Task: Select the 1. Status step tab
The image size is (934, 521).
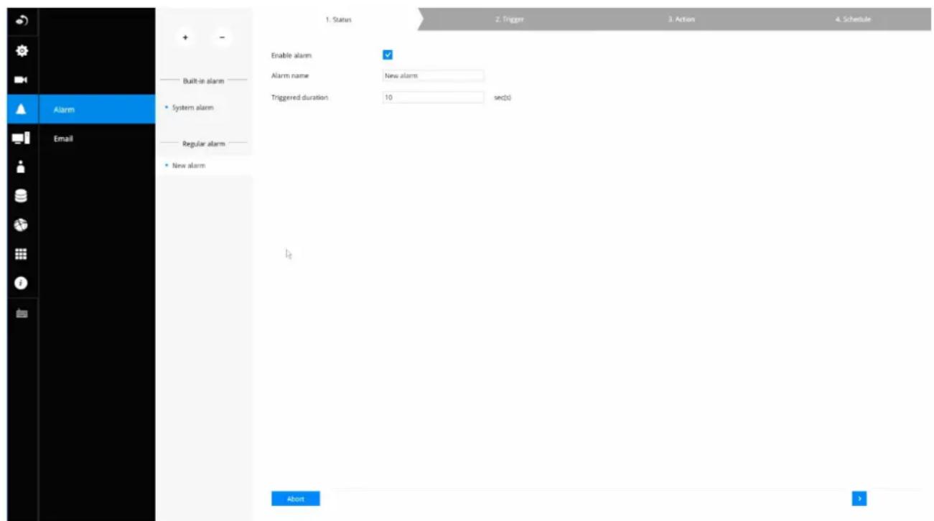Action: coord(337,19)
